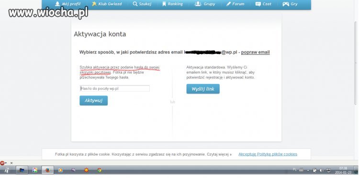This screenshot has height=178, width=359.
Task: Click the Czytaj więcej » cookie text
Action: 219,154
